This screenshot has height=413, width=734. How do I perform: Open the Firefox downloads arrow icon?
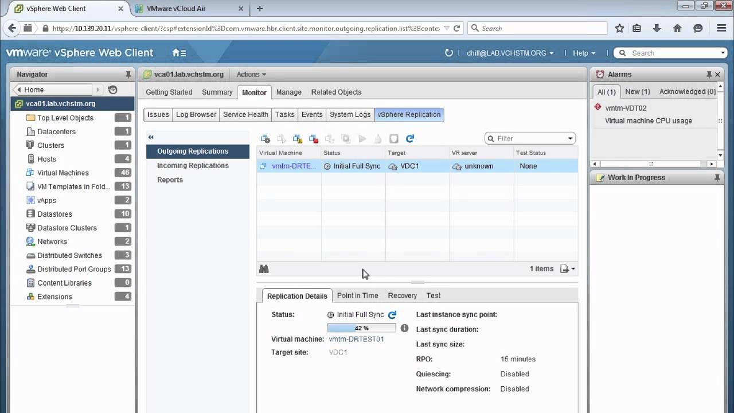click(x=657, y=28)
